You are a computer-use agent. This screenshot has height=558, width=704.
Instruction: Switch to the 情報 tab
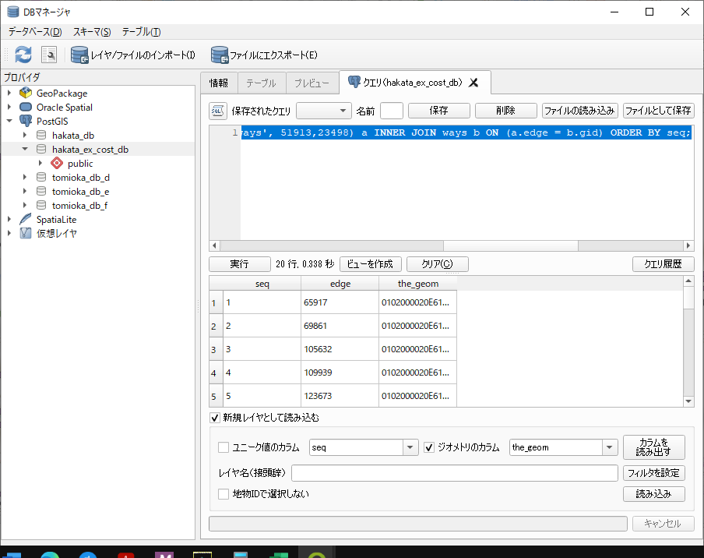click(x=219, y=83)
